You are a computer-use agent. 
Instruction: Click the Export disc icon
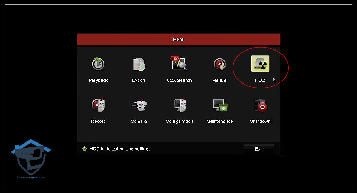click(x=139, y=64)
